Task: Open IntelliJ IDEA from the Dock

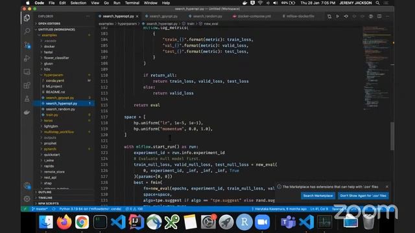Action: [x=136, y=221]
